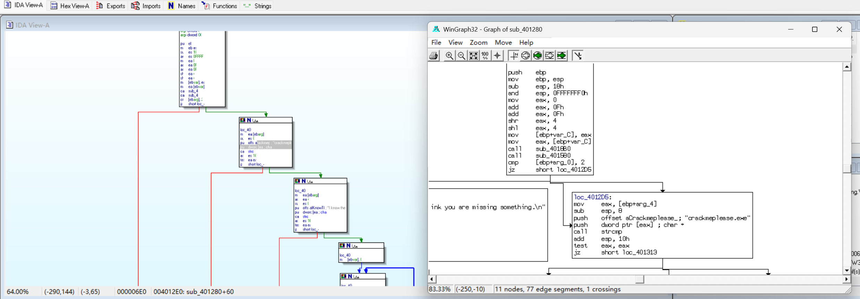Click the horizontal scrollbar thumb in WinGraph32
Image resolution: width=860 pixels, height=299 pixels.
click(x=640, y=279)
